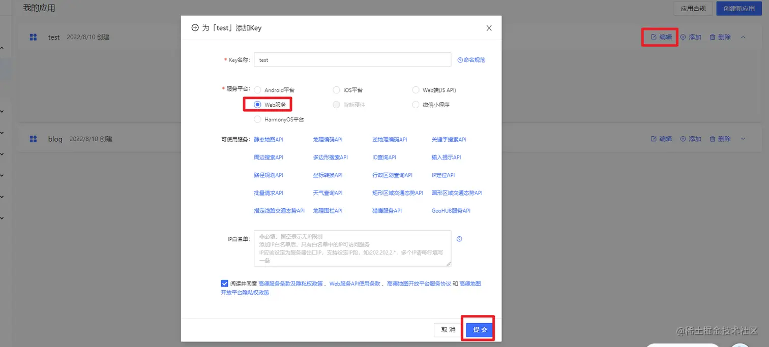Viewport: 769px width, 347px height.
Task: Edit the blog application
Action: tap(661, 139)
